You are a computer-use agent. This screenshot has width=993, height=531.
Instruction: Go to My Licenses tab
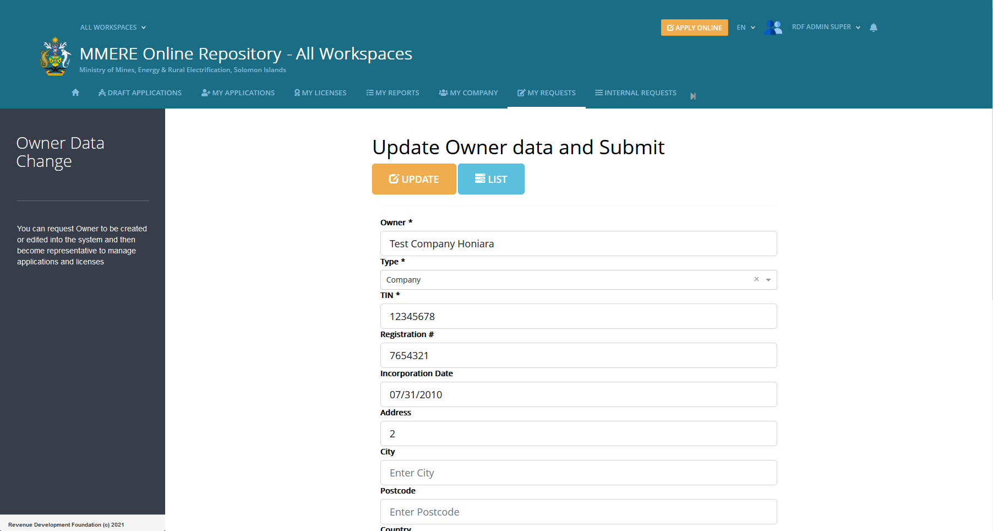click(x=320, y=93)
